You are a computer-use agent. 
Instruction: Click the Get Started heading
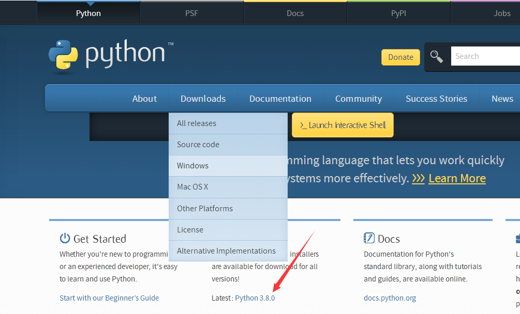point(99,239)
